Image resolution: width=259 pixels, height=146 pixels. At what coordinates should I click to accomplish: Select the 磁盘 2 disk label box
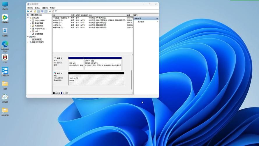60,63
